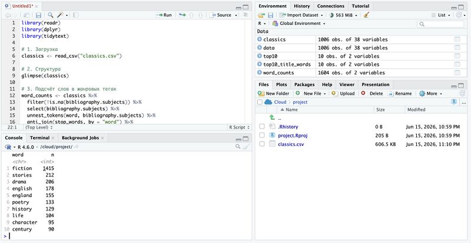Click the New Folder button
Viewport: 471px width, 243px height.
pos(273,94)
